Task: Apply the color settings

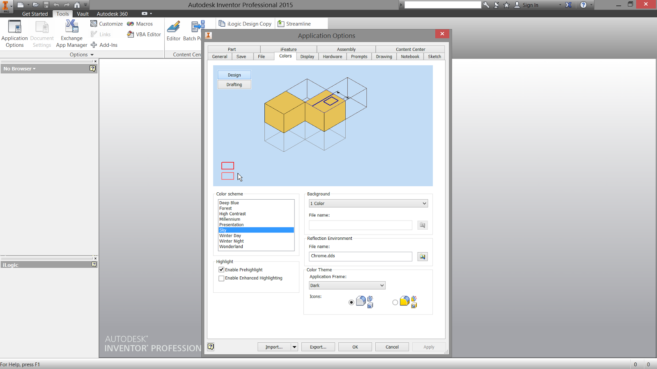Action: point(429,346)
